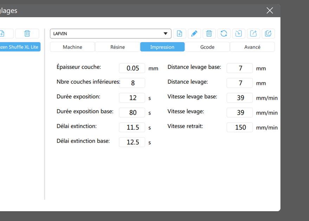Click the pencil edit profile icon
Screen dimensions: 309x221
pos(194,33)
